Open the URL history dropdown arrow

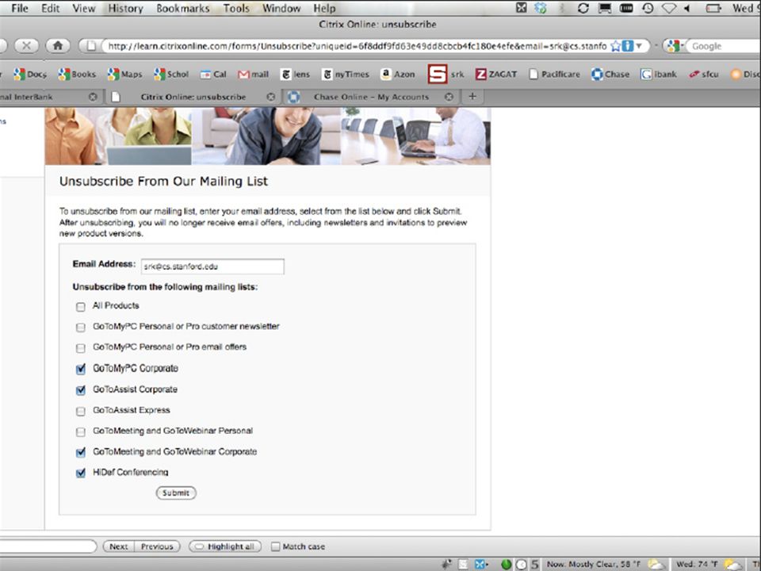tap(640, 46)
